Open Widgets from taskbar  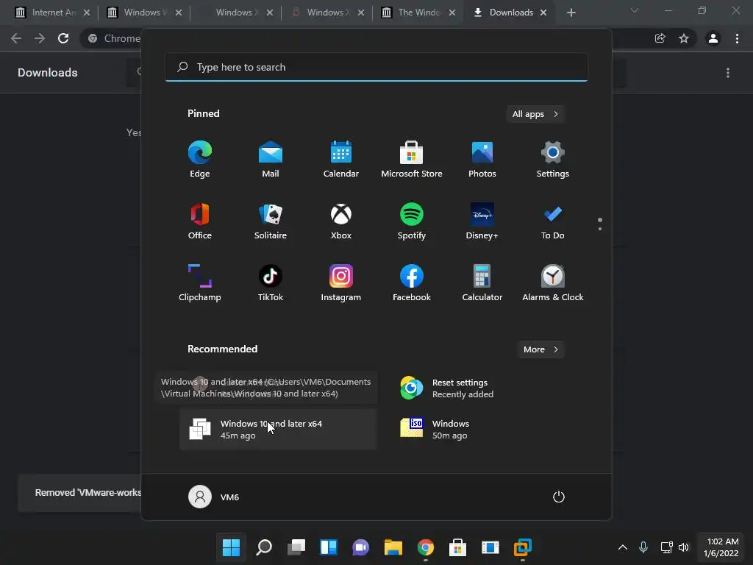pyautogui.click(x=329, y=547)
